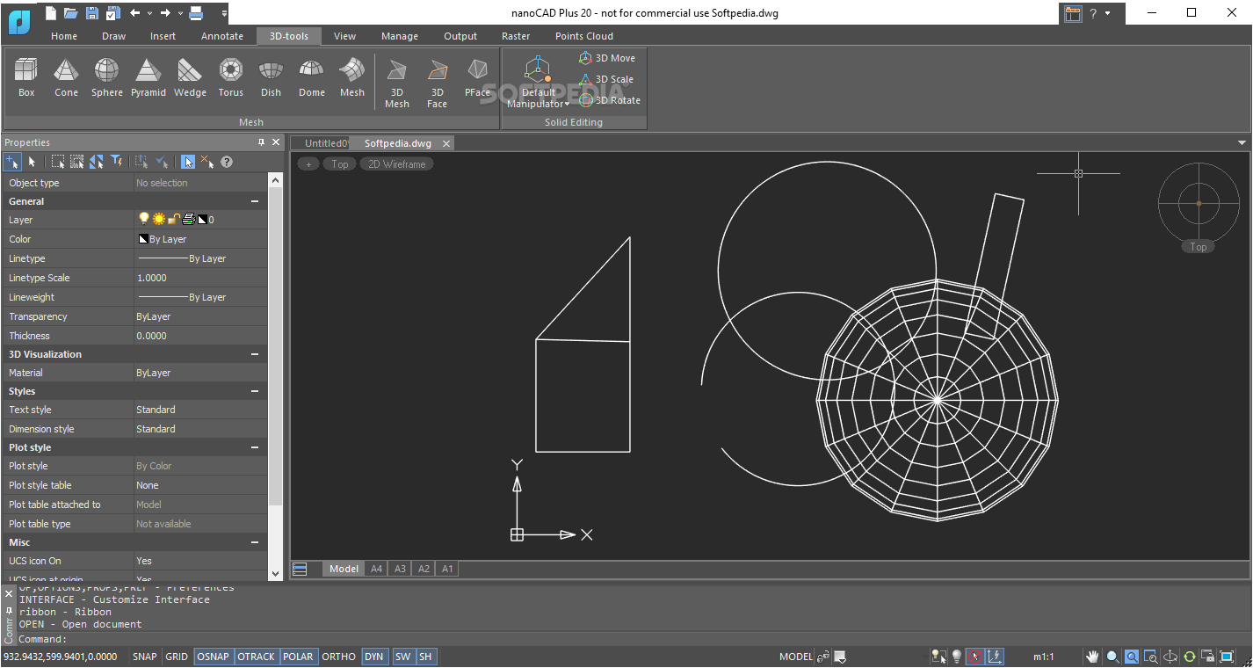The width and height of the screenshot is (1253, 668).
Task: Collapse the General properties section
Action: (255, 201)
